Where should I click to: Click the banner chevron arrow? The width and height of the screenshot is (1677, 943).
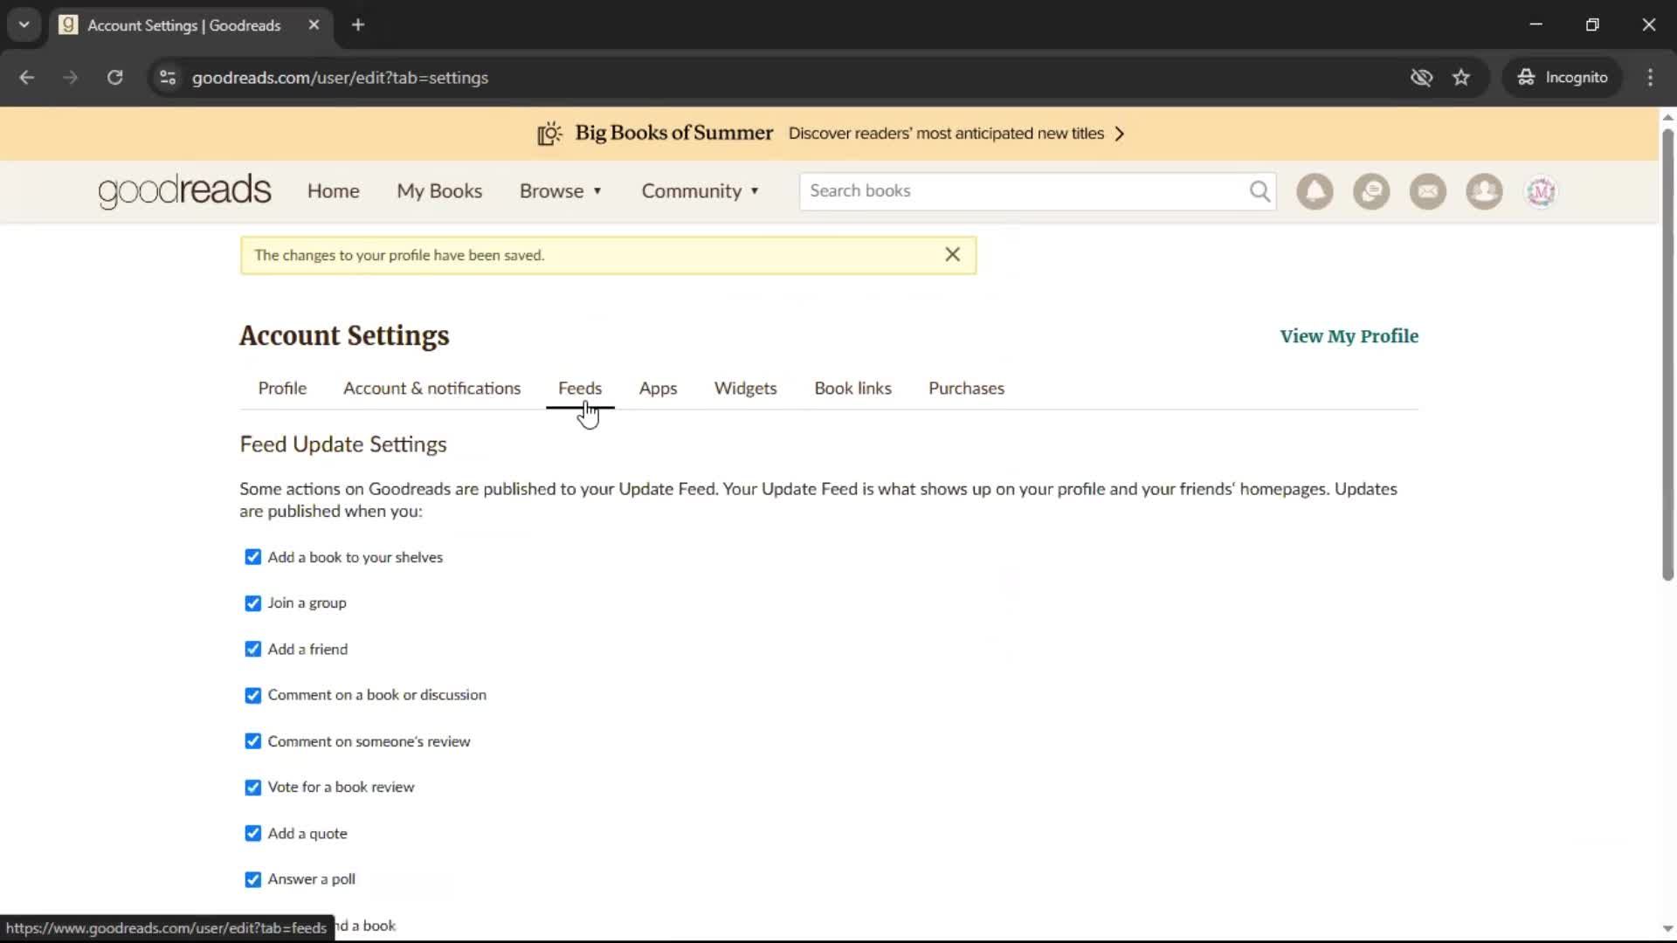tap(1120, 134)
